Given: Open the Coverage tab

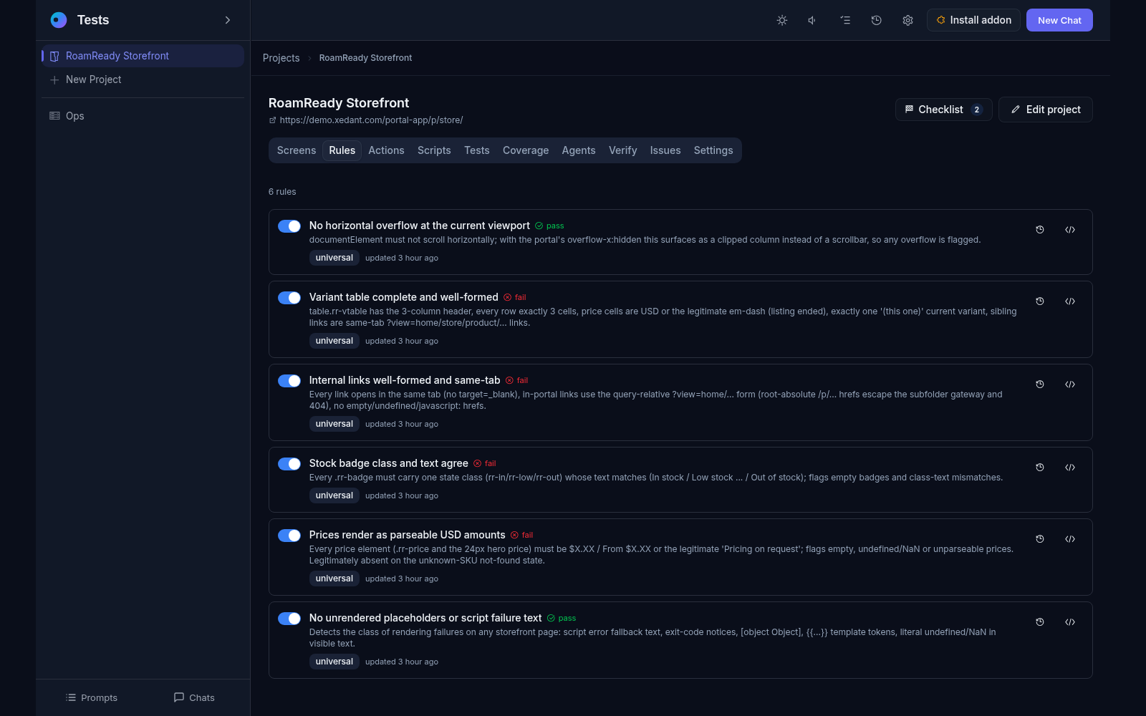Looking at the screenshot, I should coord(526,150).
